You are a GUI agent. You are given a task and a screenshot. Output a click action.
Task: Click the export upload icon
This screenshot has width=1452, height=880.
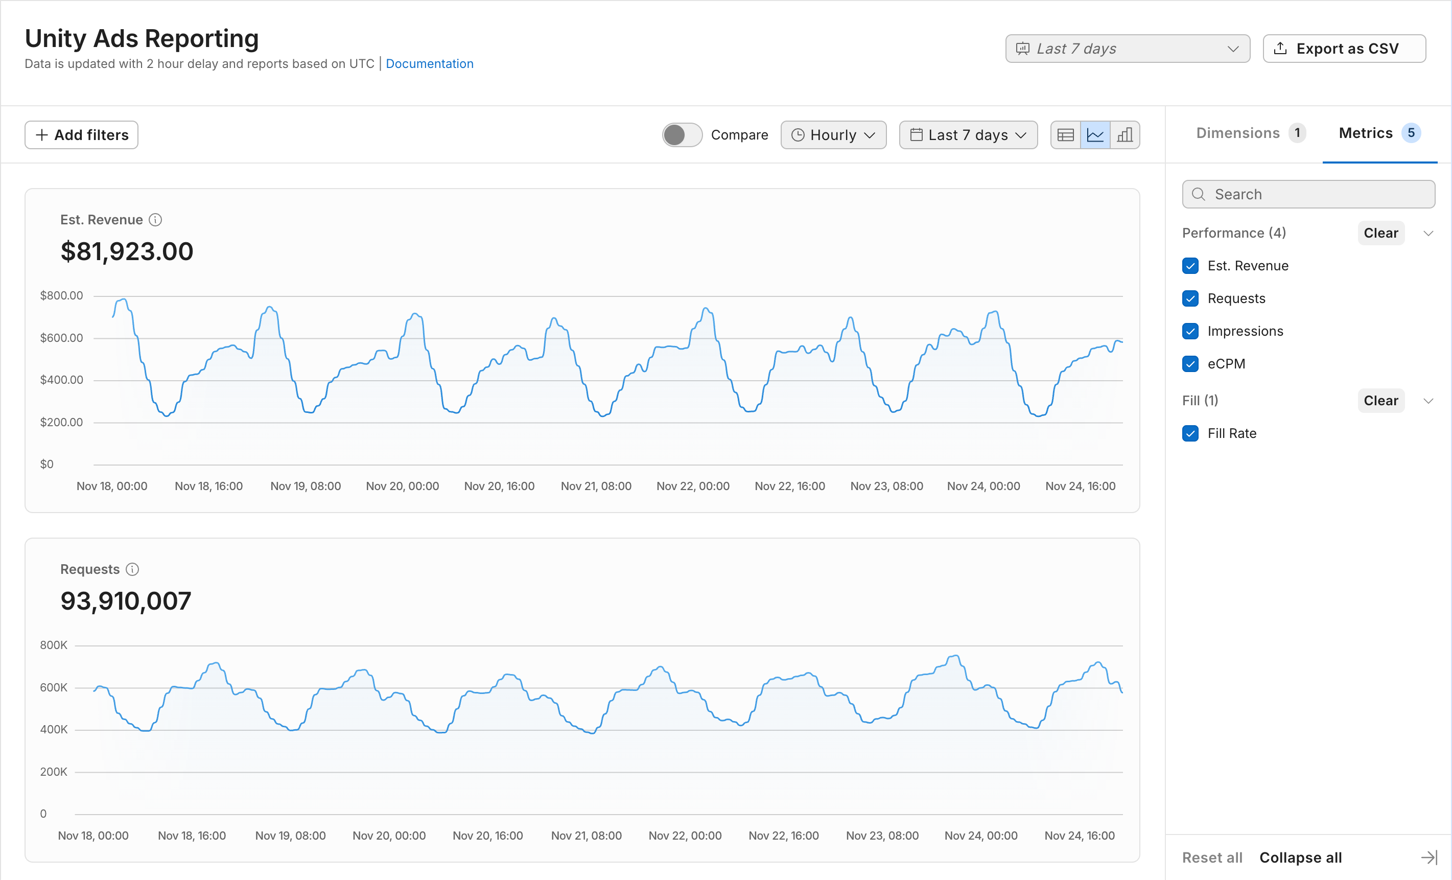1280,49
